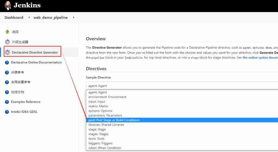The image size is (278, 152).
Task: Click the Declarative Directive Generator gear icon
Action: (x=7, y=52)
